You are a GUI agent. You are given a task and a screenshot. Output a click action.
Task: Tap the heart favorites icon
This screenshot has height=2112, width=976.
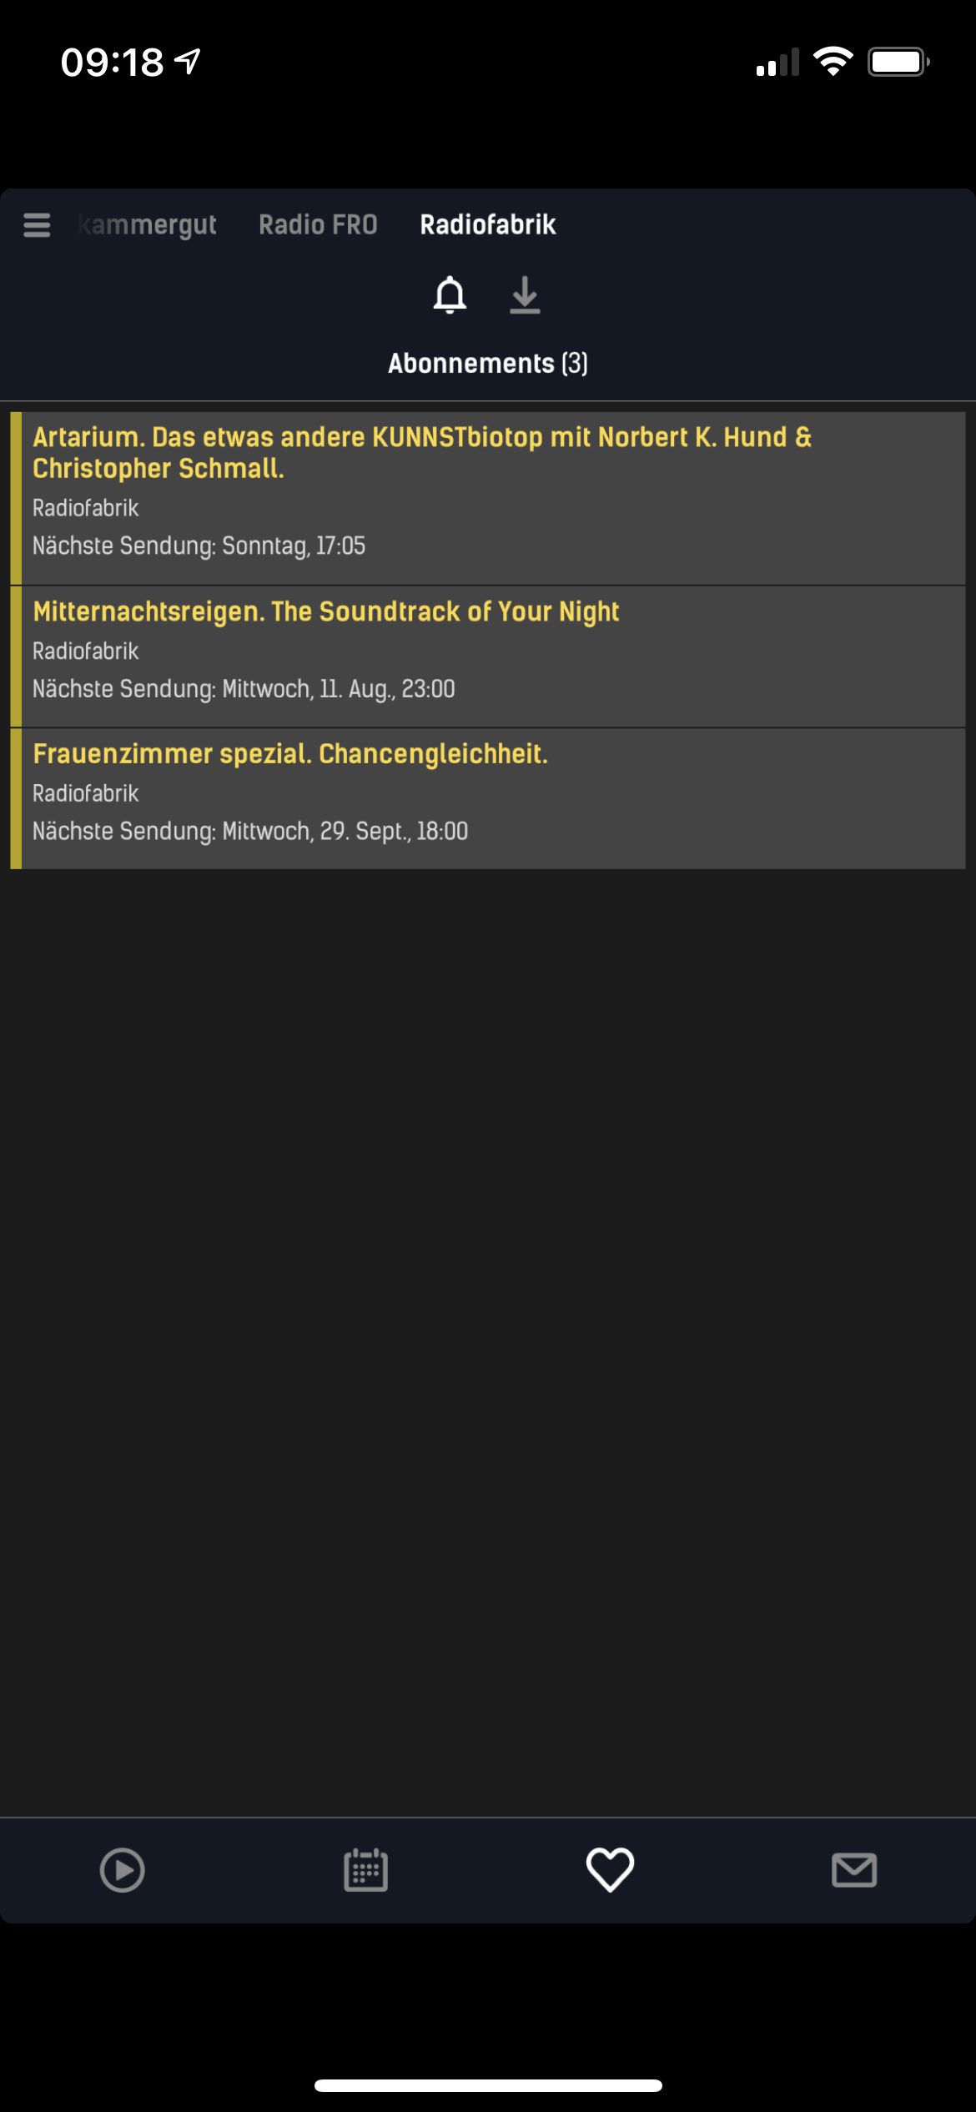[610, 1869]
